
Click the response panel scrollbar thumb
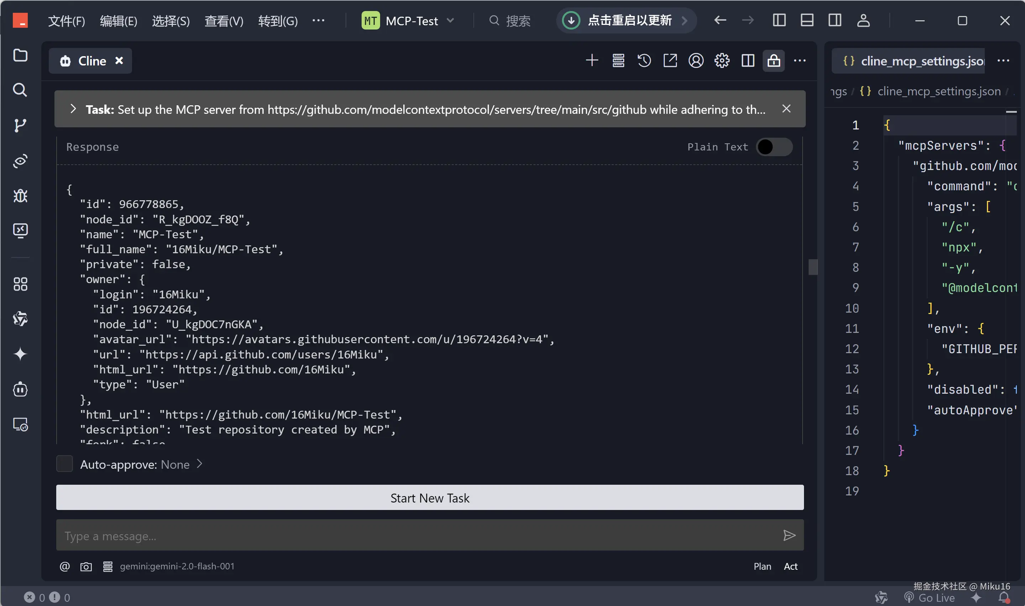[813, 267]
